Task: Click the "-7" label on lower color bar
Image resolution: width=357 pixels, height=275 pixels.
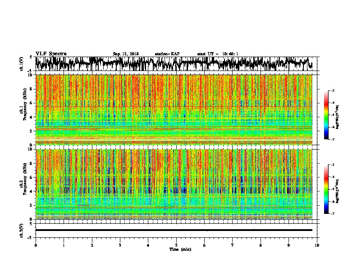Action: [x=332, y=213]
